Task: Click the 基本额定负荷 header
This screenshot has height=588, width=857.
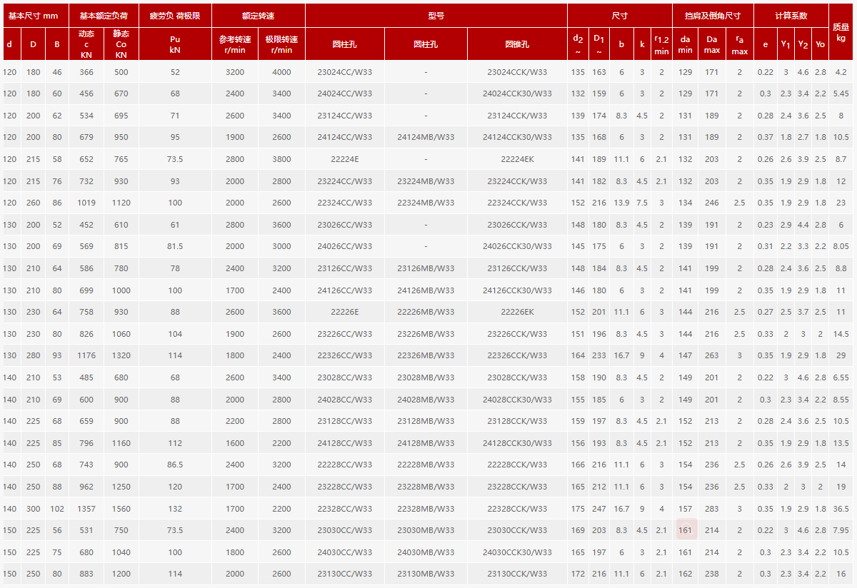Action: [x=104, y=15]
